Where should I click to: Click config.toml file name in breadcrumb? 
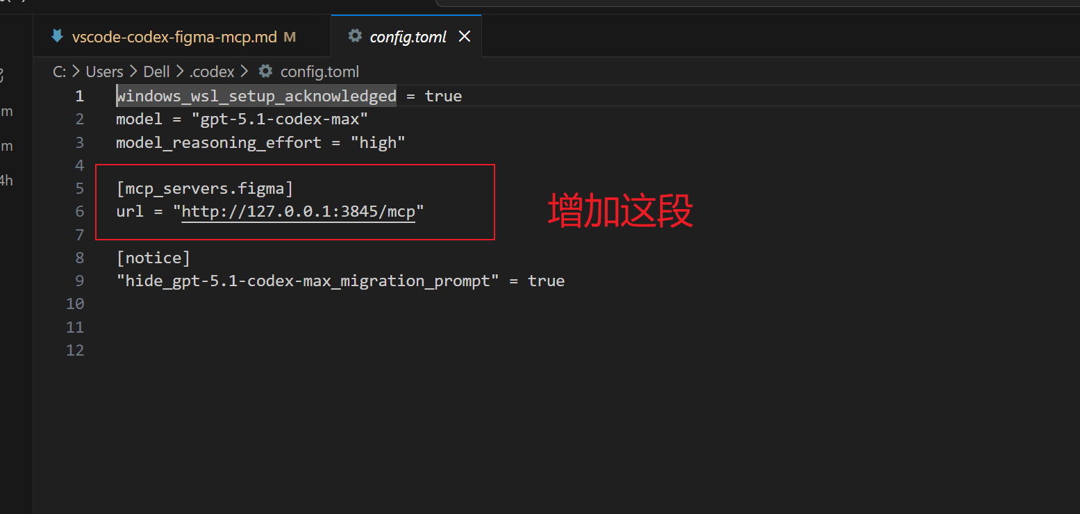pos(319,72)
